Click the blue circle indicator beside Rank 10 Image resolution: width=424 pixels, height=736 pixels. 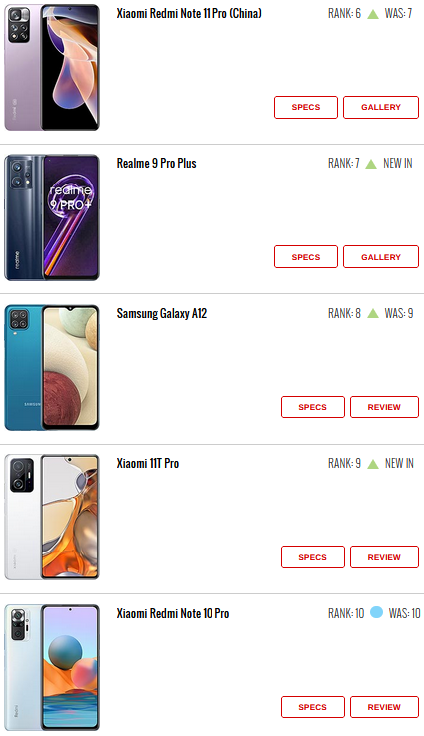click(376, 612)
